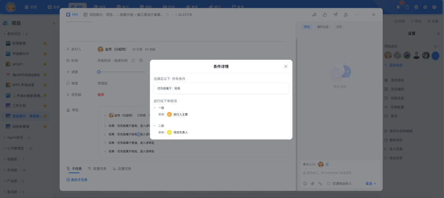Click the 执行人主管 reviewer avatar
444x198 pixels.
point(169,115)
